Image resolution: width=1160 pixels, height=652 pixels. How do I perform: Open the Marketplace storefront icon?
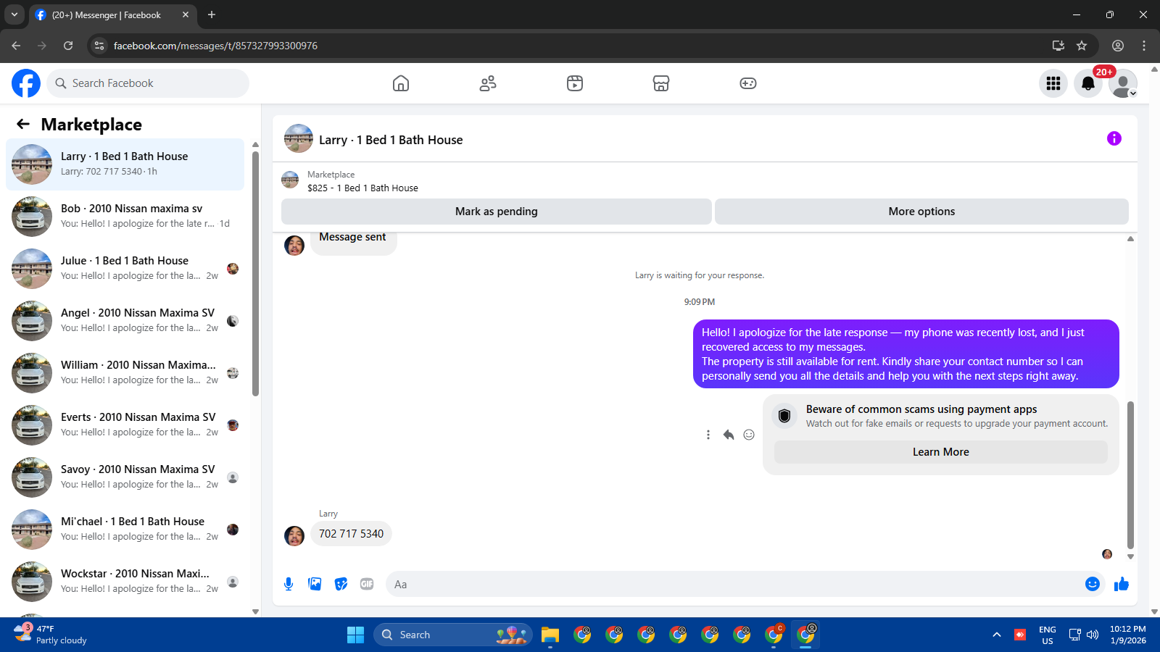(x=661, y=83)
